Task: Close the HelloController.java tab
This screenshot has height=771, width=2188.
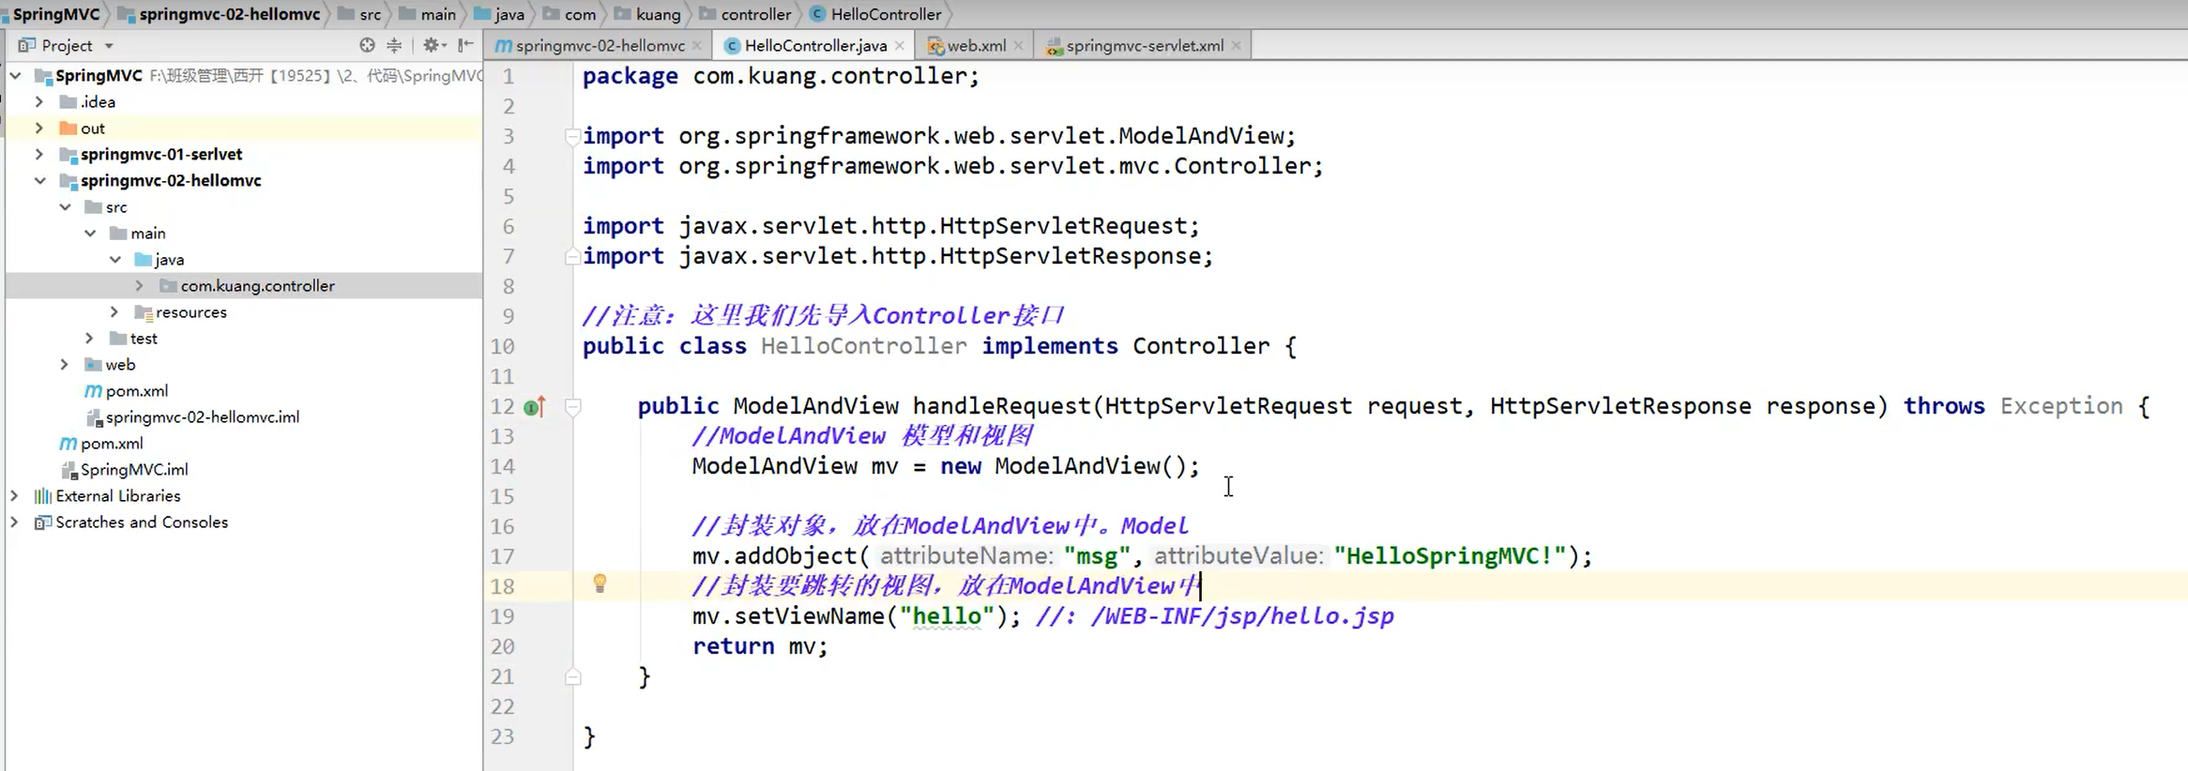Action: point(900,45)
